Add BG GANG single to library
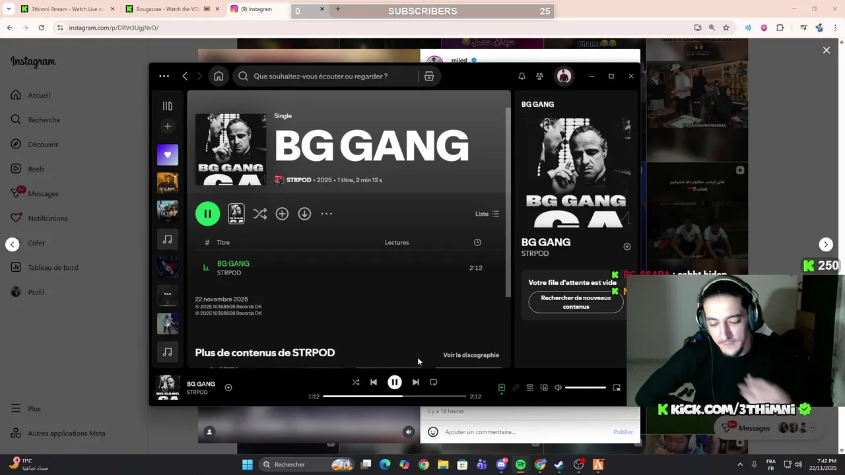The image size is (845, 475). 282,214
